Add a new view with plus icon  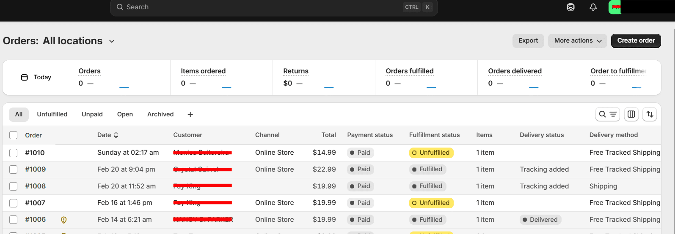click(x=190, y=115)
